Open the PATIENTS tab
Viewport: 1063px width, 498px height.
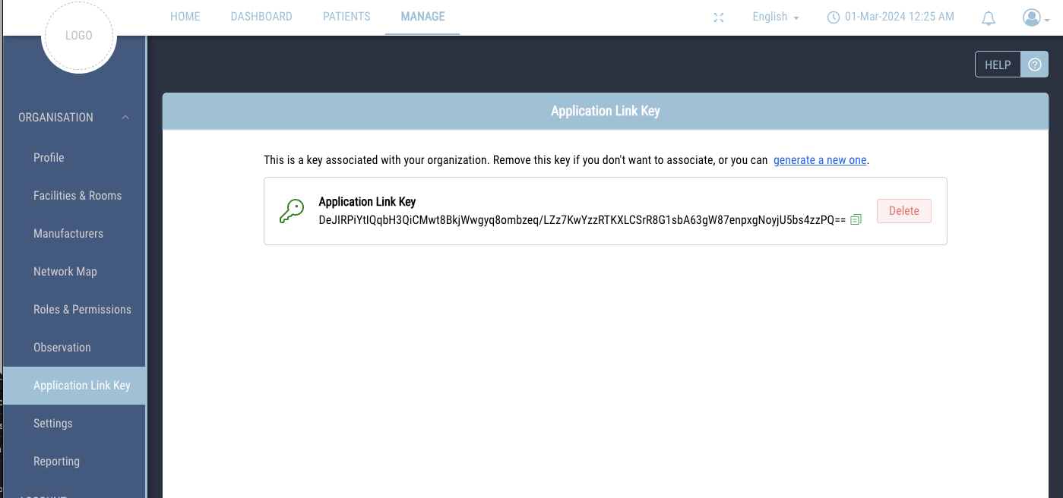(346, 17)
